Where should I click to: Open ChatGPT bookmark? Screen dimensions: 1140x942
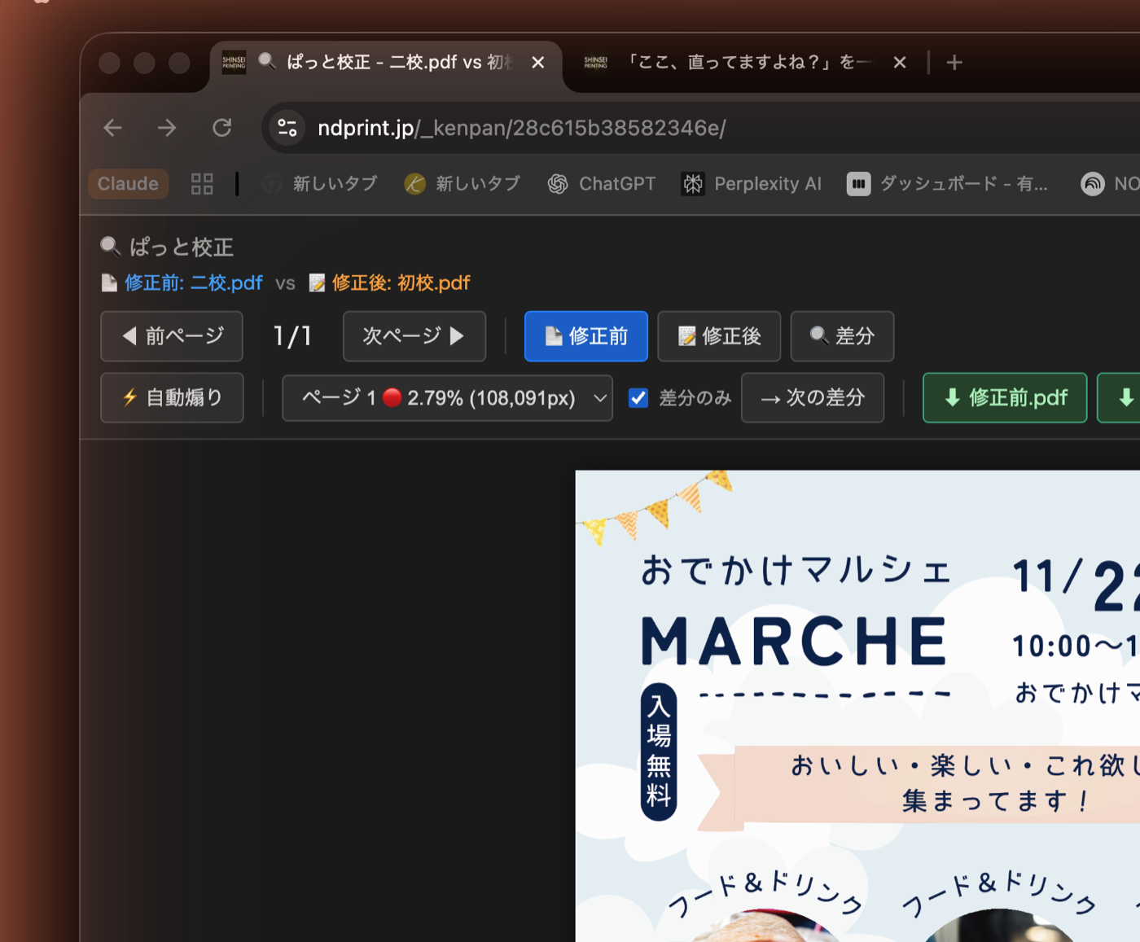[602, 184]
